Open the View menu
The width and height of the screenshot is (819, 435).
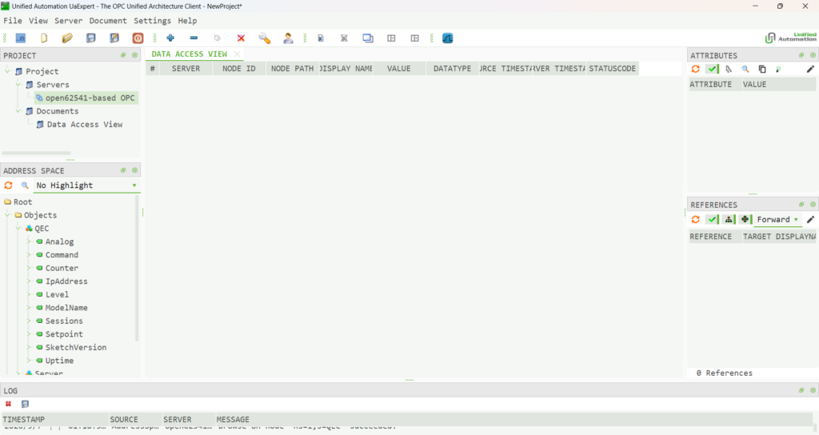click(38, 20)
